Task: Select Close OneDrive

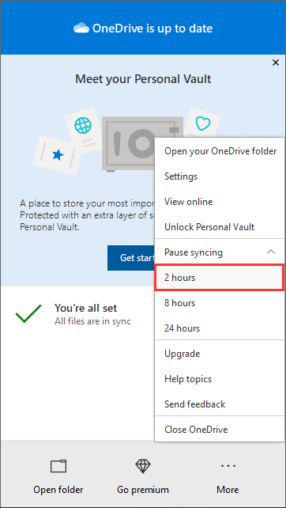Action: tap(220, 430)
